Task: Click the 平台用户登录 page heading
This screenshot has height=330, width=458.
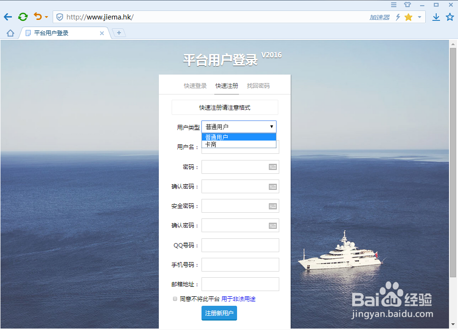Action: click(x=220, y=60)
